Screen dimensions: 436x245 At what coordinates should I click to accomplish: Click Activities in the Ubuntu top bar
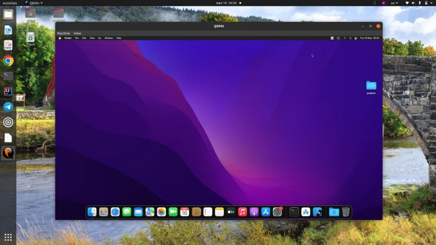[x=10, y=3]
